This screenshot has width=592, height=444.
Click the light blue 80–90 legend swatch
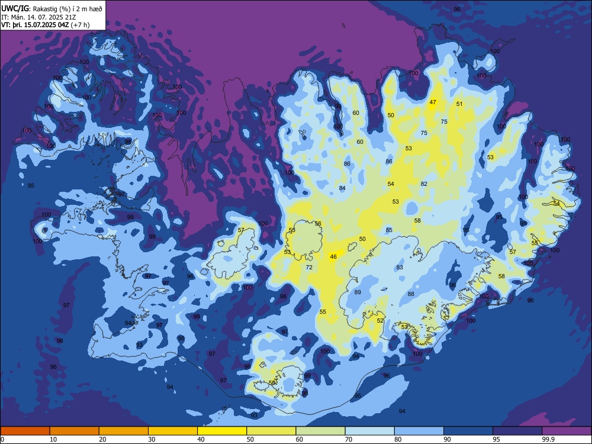pyautogui.click(x=419, y=431)
